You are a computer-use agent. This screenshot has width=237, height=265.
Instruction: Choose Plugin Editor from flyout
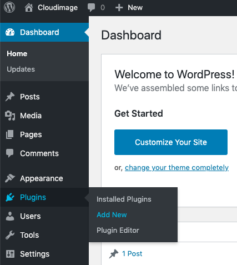[118, 231]
